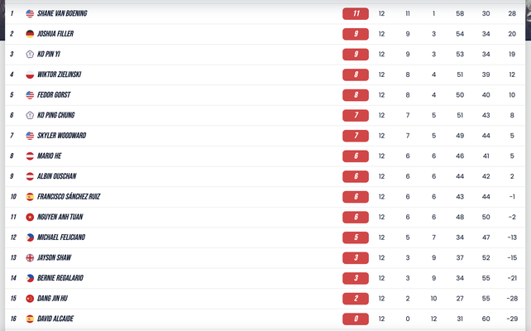This screenshot has height=331, width=531.
Task: Go to Mario He's profile
Action: [49, 156]
